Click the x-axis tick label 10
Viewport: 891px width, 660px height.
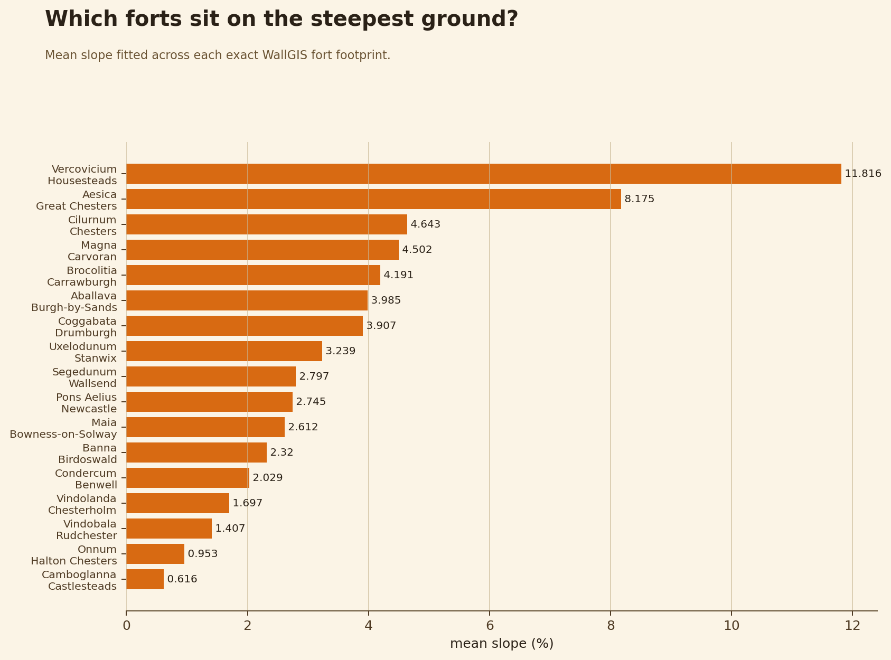731,626
